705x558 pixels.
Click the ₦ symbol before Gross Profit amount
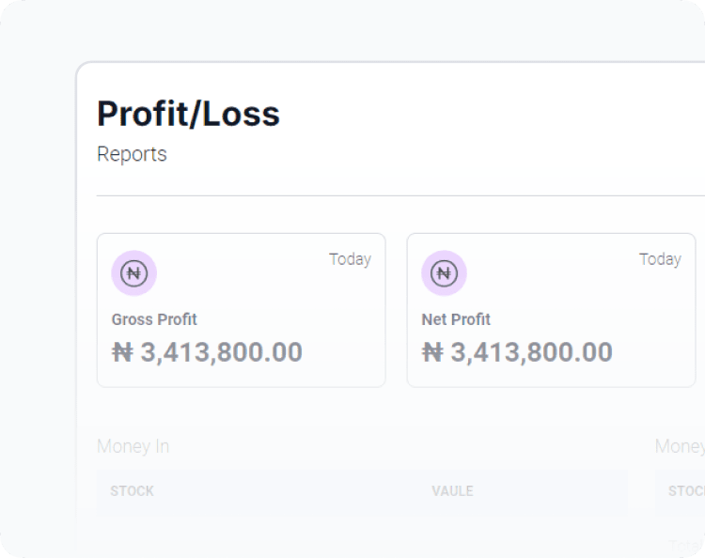122,352
